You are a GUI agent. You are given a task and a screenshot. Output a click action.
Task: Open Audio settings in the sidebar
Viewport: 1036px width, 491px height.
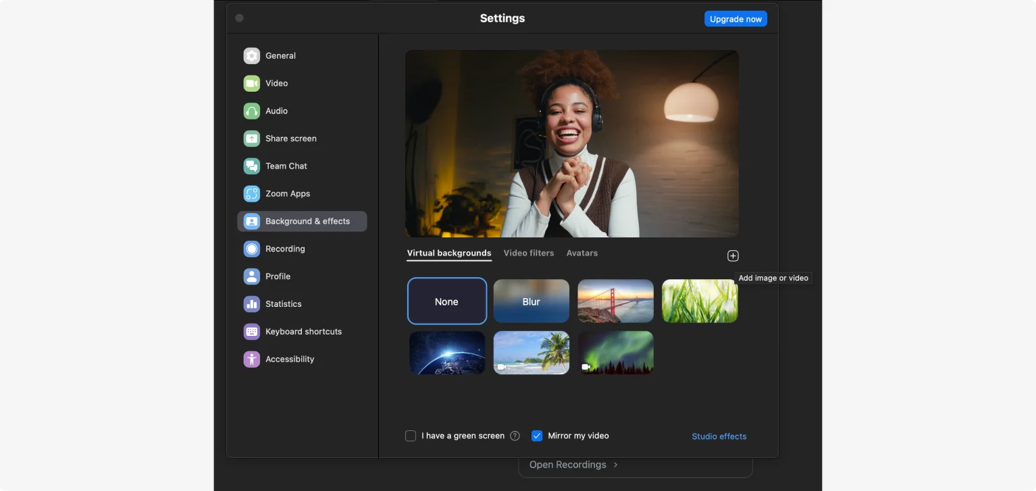point(251,111)
